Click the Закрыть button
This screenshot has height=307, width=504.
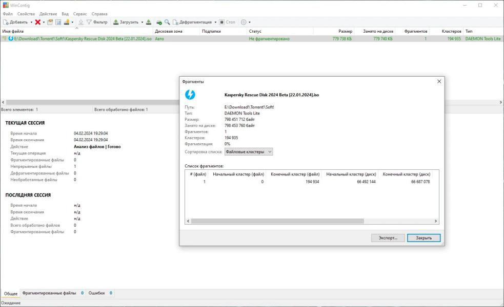[424, 238]
